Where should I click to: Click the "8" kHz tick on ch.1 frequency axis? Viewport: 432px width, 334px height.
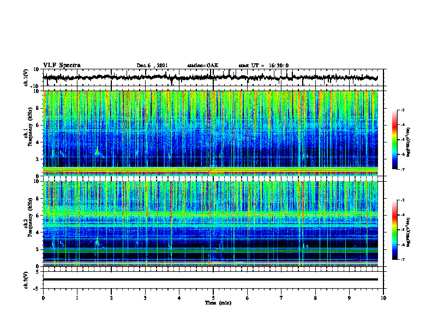pos(38,108)
